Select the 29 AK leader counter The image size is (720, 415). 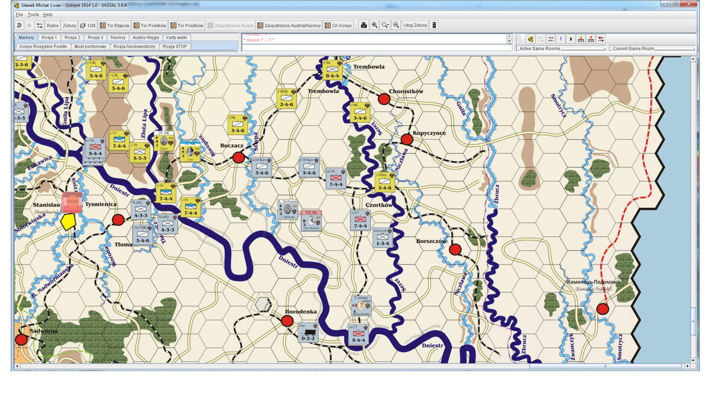[164, 140]
